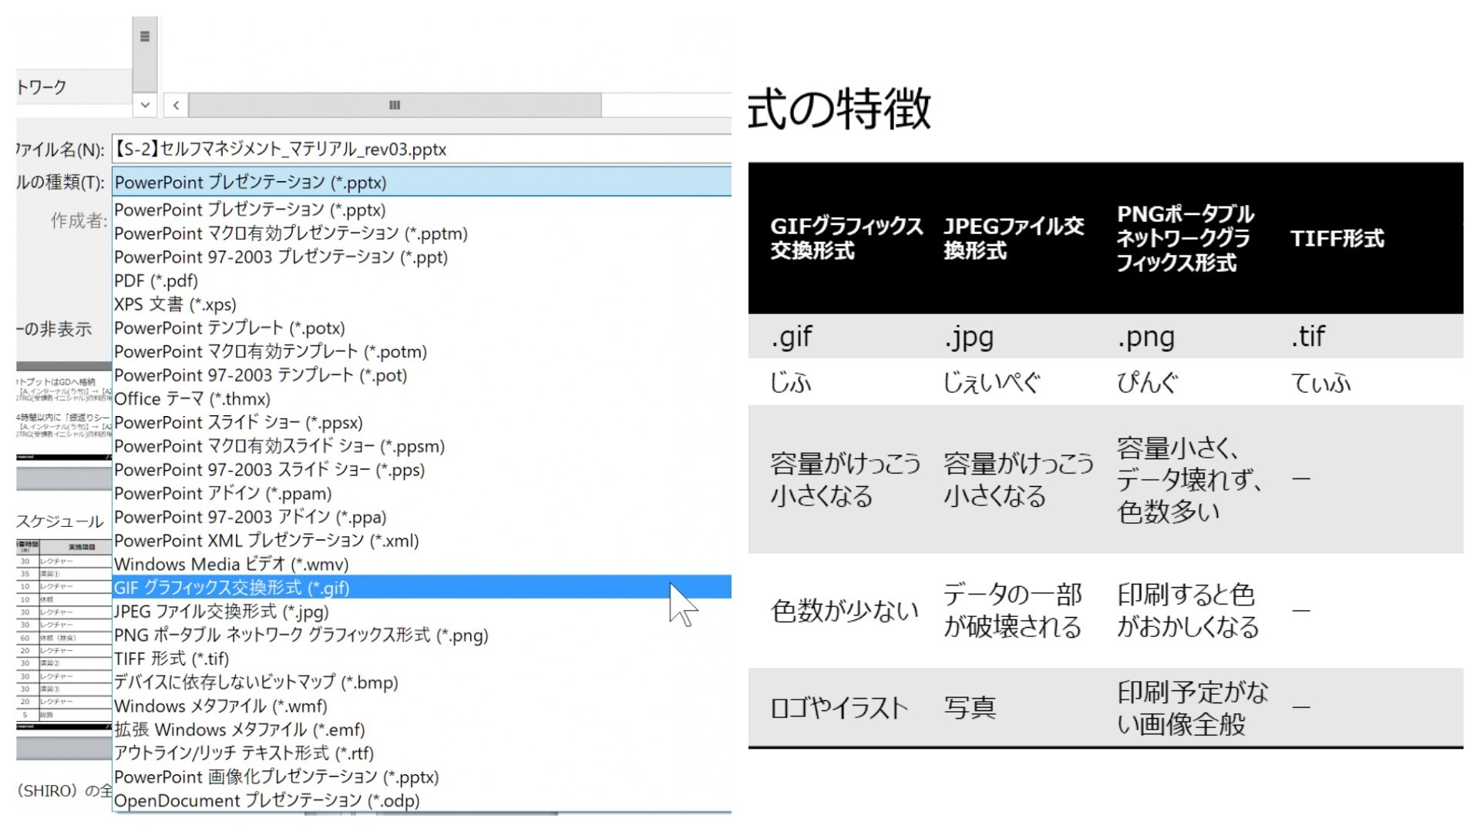
Task: Select PowerPoint 画像化プレゼンテーション (*.pptx)
Action: point(422,777)
